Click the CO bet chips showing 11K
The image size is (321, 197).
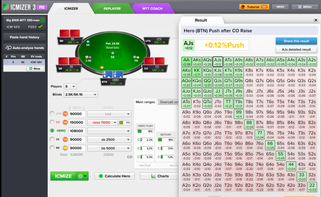pos(136,57)
